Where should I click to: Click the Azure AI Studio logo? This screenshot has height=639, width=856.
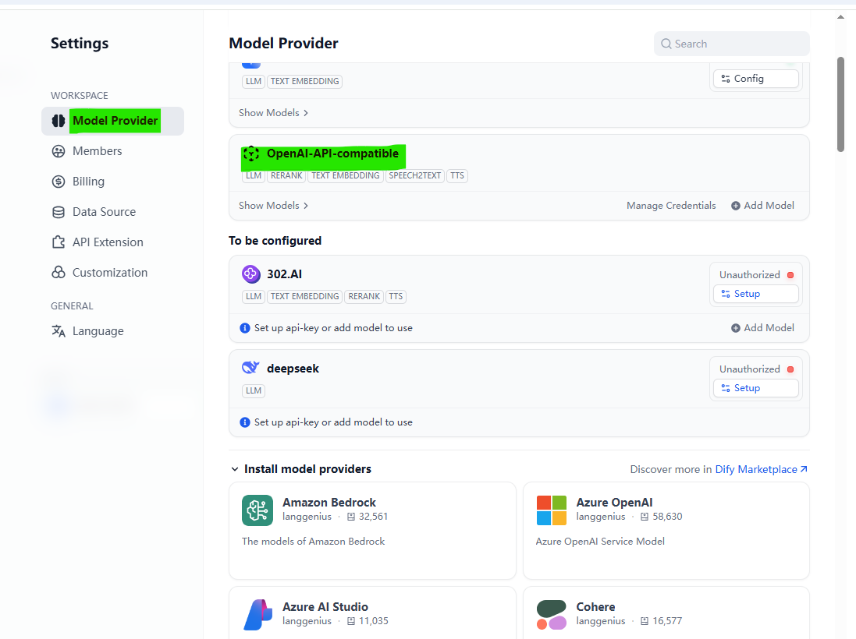[258, 615]
